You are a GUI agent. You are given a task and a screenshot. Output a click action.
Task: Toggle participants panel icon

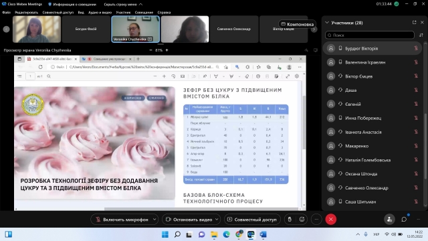pos(389,220)
